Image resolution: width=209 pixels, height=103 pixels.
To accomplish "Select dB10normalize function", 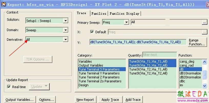I will coord(191,73).
